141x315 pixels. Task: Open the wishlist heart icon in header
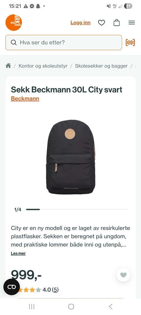point(101,23)
